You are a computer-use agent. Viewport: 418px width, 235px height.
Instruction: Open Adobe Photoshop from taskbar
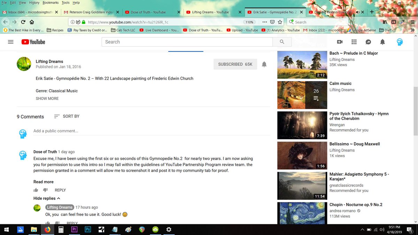point(88,229)
